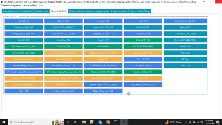
Task: Switch to the Criminalip Search tab
Action: coord(10,11)
